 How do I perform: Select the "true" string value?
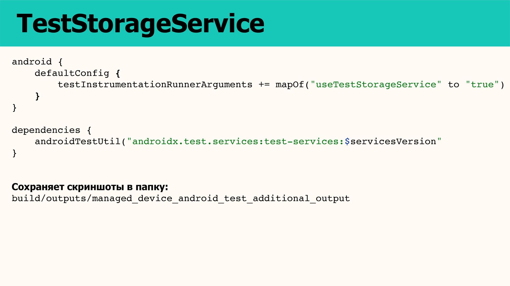tap(482, 85)
